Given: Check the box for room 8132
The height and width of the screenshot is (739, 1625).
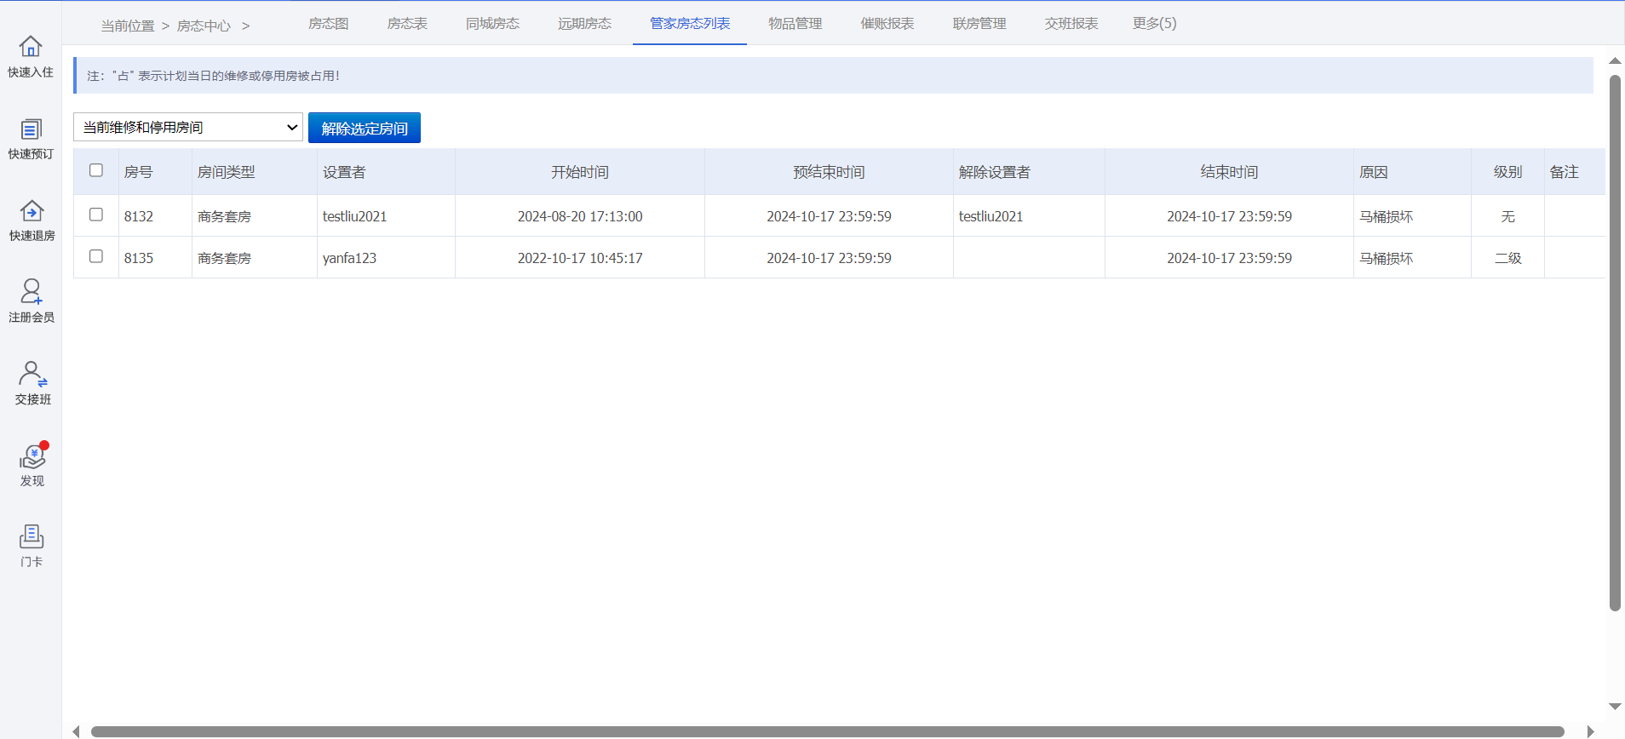Looking at the screenshot, I should pos(96,215).
